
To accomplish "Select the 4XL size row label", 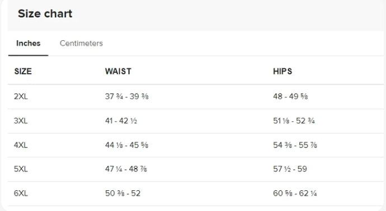I will click(21, 145).
